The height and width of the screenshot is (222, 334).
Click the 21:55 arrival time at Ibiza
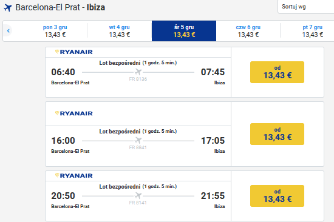click(x=213, y=196)
